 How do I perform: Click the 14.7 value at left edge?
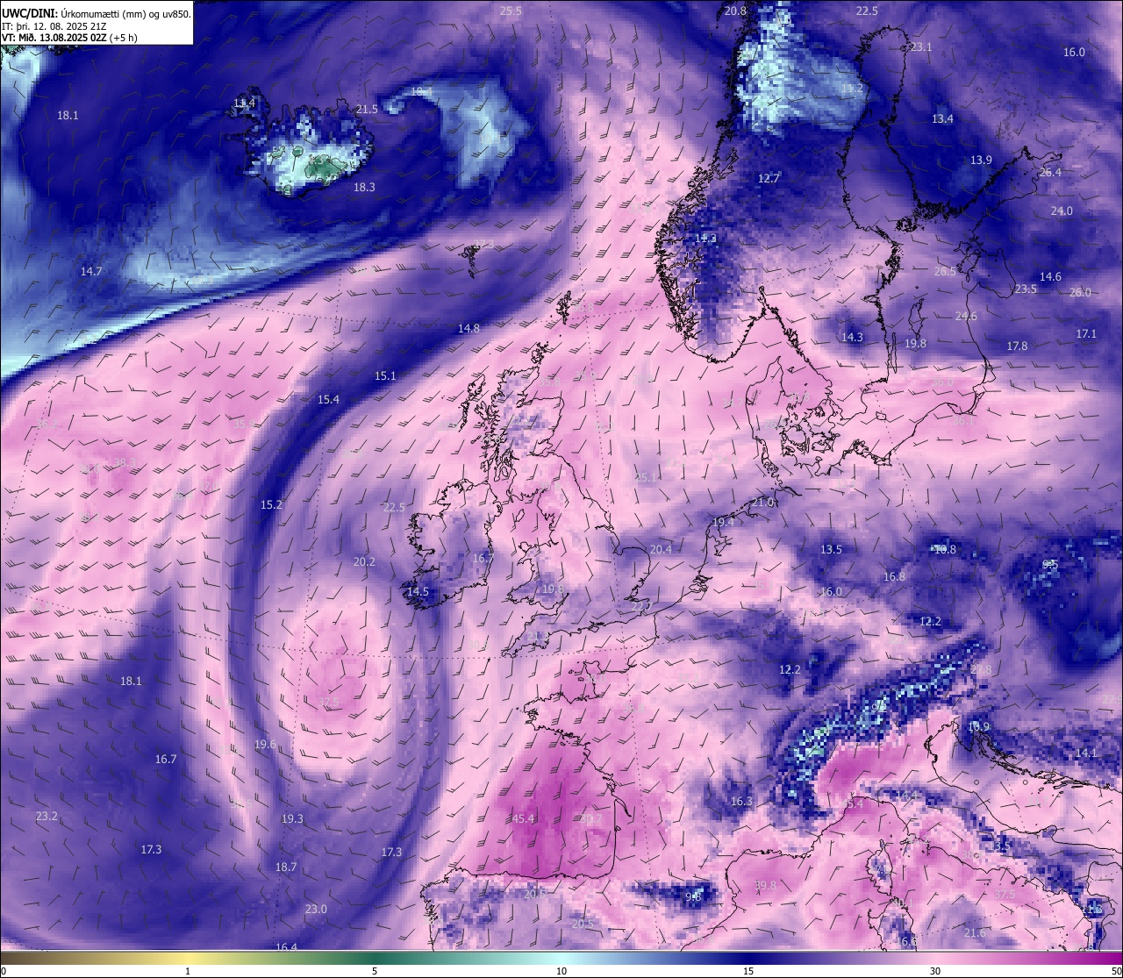coord(91,271)
